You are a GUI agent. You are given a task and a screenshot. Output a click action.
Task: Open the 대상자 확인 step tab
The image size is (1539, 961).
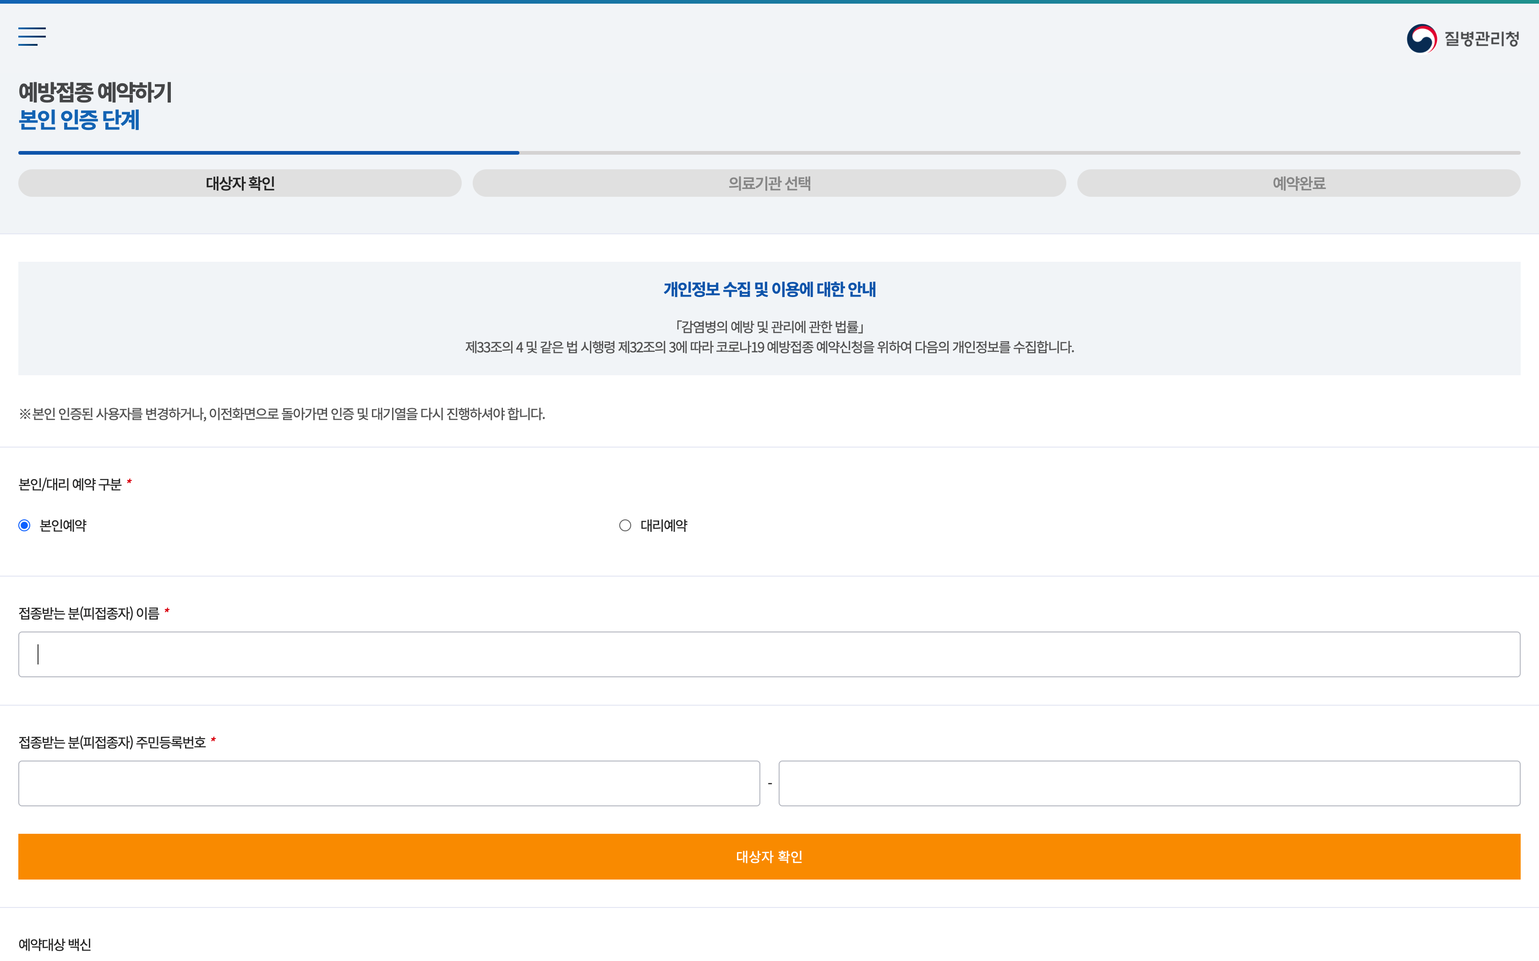(240, 183)
